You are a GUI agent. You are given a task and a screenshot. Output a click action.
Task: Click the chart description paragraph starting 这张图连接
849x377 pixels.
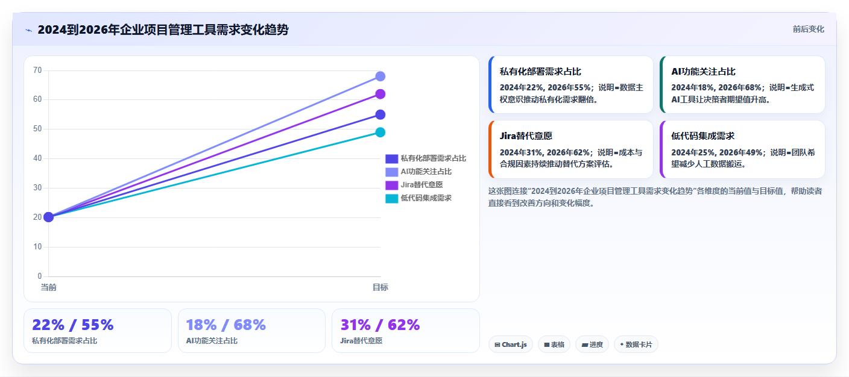point(655,197)
